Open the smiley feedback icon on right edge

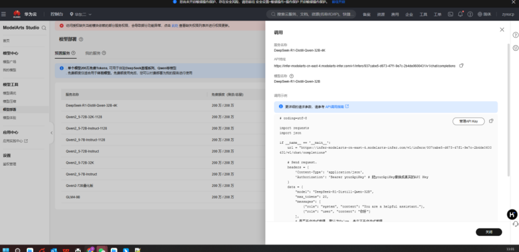tap(515, 48)
